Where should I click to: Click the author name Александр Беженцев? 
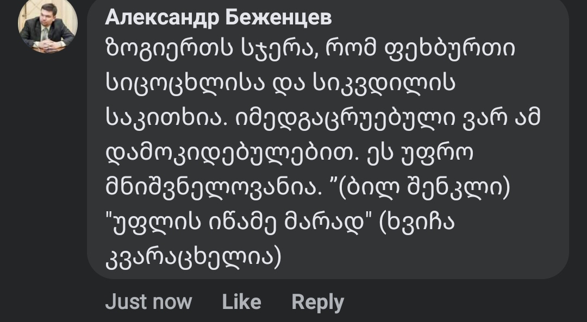coord(218,17)
